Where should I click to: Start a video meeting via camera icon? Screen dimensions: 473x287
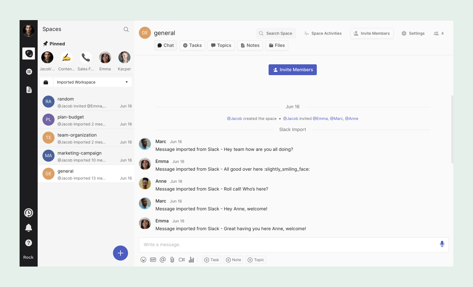click(x=182, y=260)
